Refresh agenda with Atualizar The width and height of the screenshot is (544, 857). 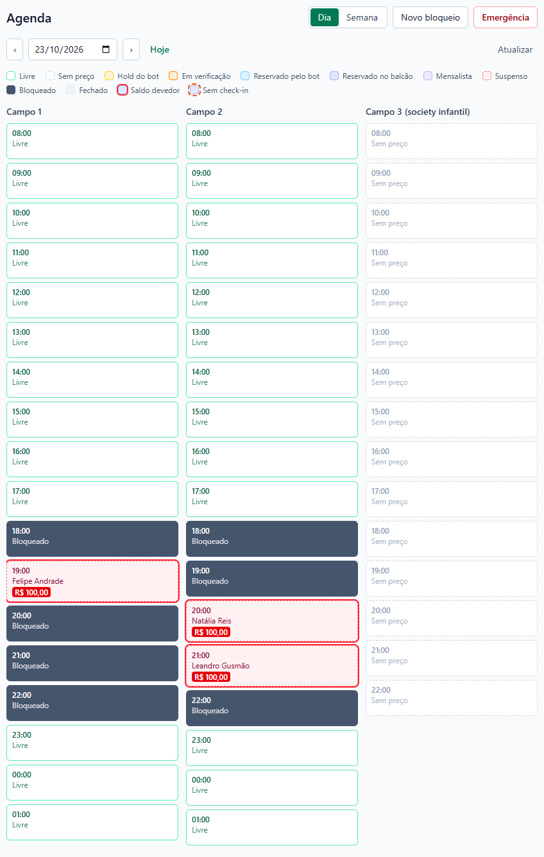point(515,49)
